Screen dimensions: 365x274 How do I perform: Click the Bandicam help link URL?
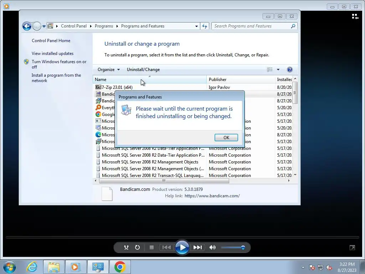click(212, 196)
